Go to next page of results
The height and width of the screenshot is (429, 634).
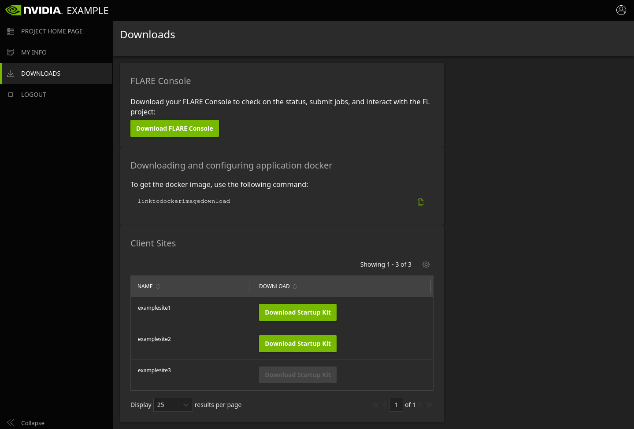(x=420, y=405)
